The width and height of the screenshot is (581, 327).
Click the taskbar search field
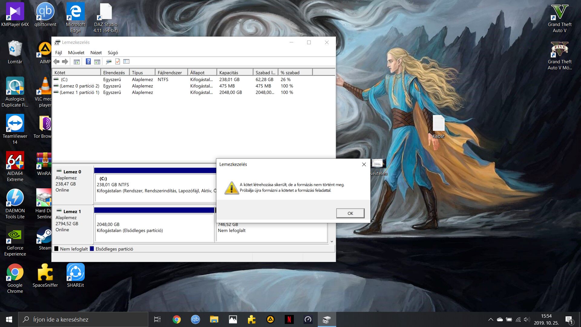(83, 319)
